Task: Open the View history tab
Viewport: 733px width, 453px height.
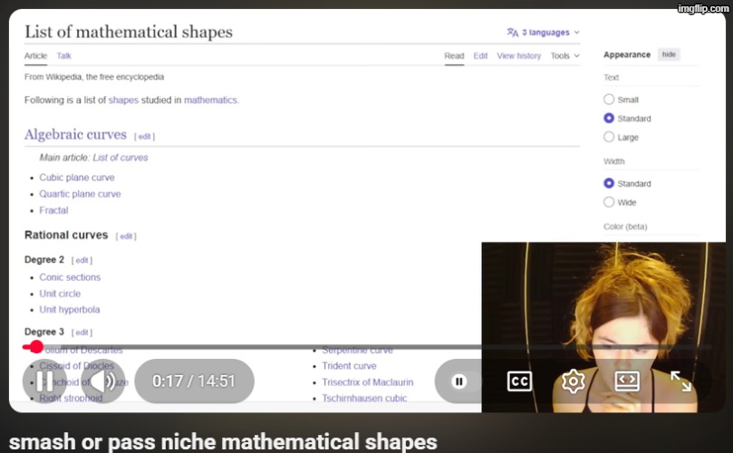Action: coord(518,56)
